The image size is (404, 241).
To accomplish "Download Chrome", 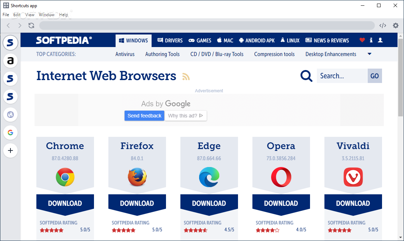I will 65,203.
